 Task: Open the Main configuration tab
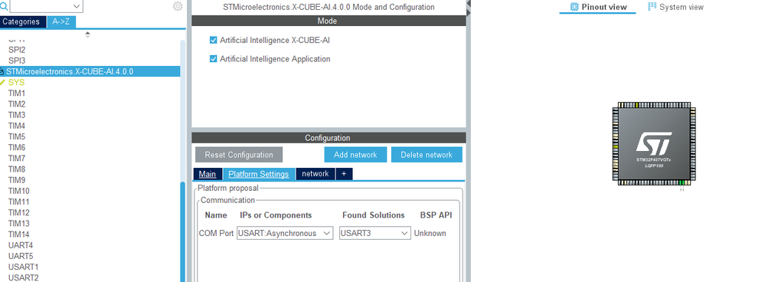(208, 174)
